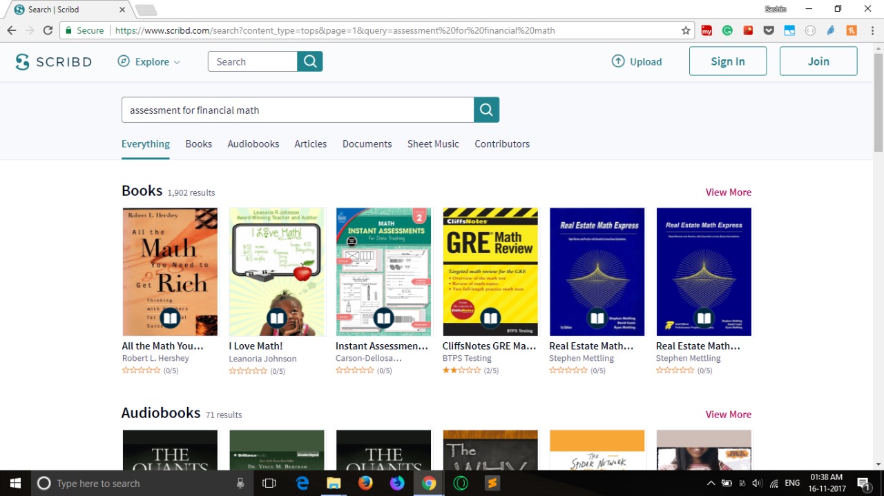Toggle the speaker volume in the system tray
The width and height of the screenshot is (884, 496).
click(x=757, y=483)
